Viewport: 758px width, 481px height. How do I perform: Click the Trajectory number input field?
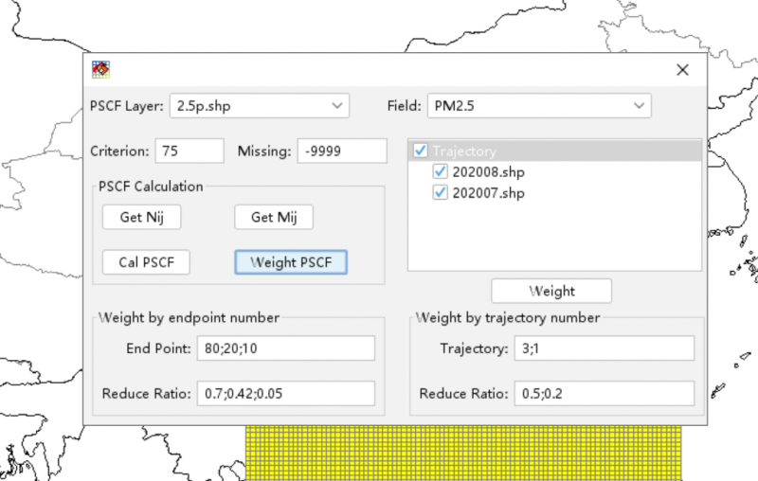tap(604, 348)
